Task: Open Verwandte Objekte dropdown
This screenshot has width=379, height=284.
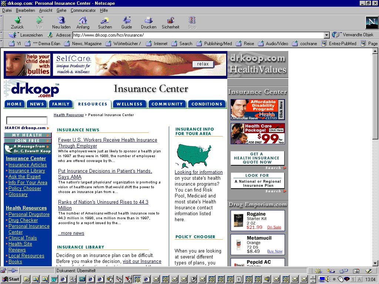Action: [x=353, y=35]
